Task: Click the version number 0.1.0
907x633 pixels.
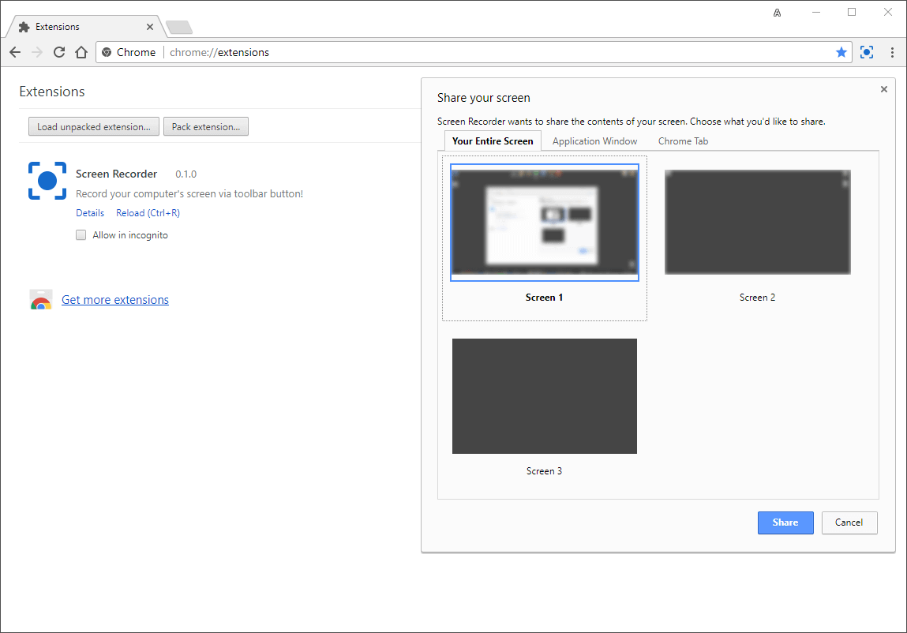Action: click(x=186, y=174)
